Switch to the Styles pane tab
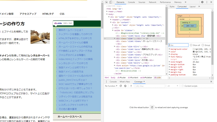 (172, 6)
